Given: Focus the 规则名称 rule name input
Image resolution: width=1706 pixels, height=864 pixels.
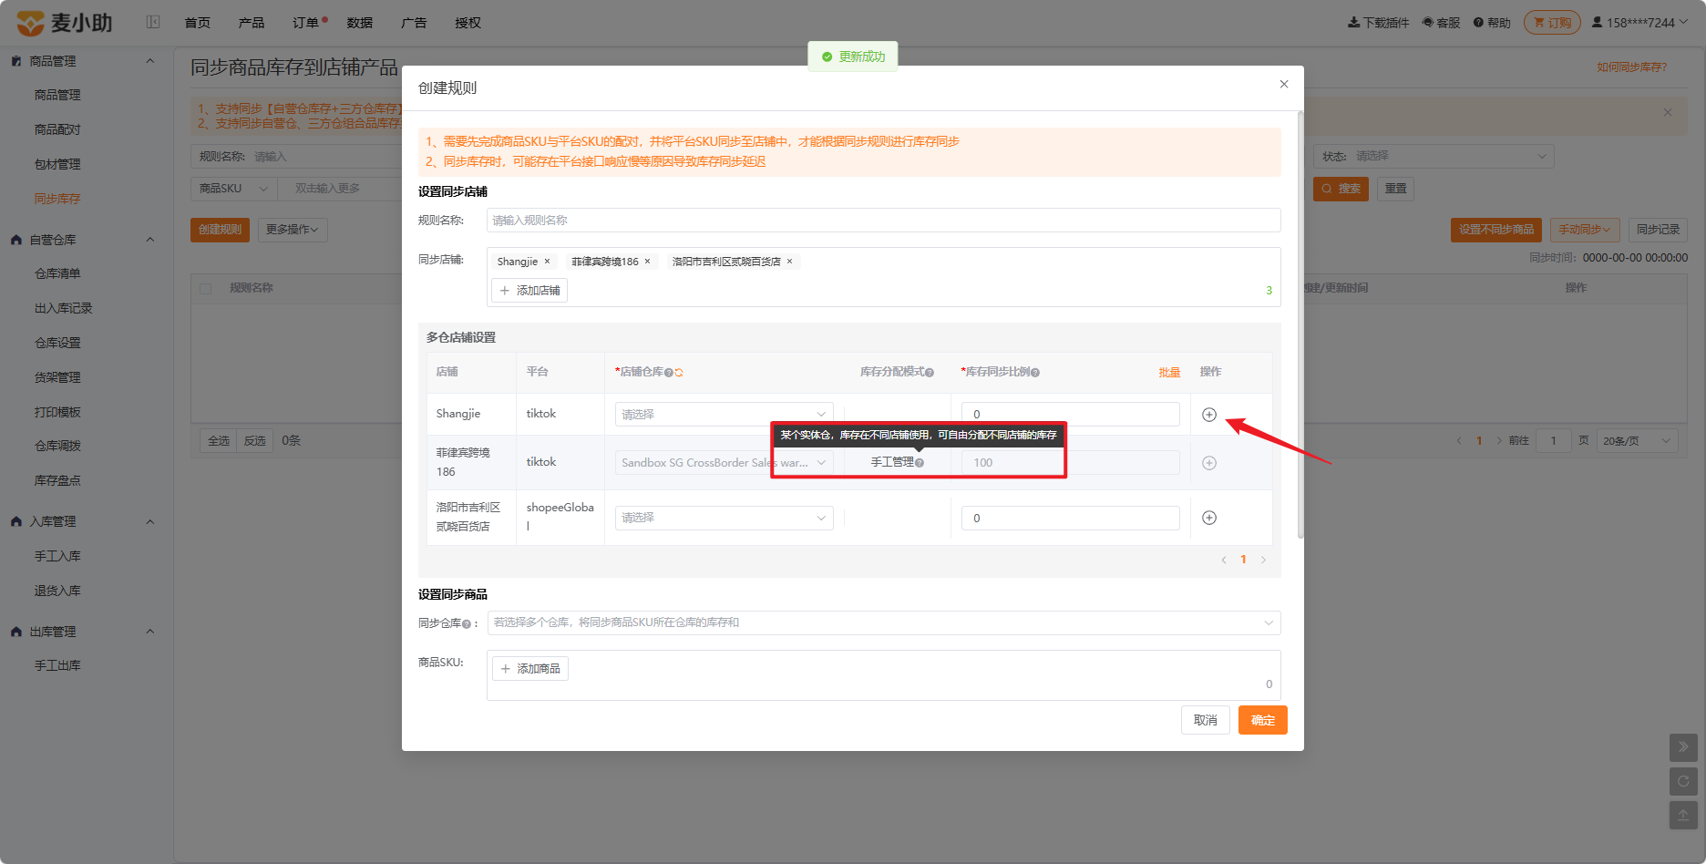Looking at the screenshot, I should tap(884, 221).
